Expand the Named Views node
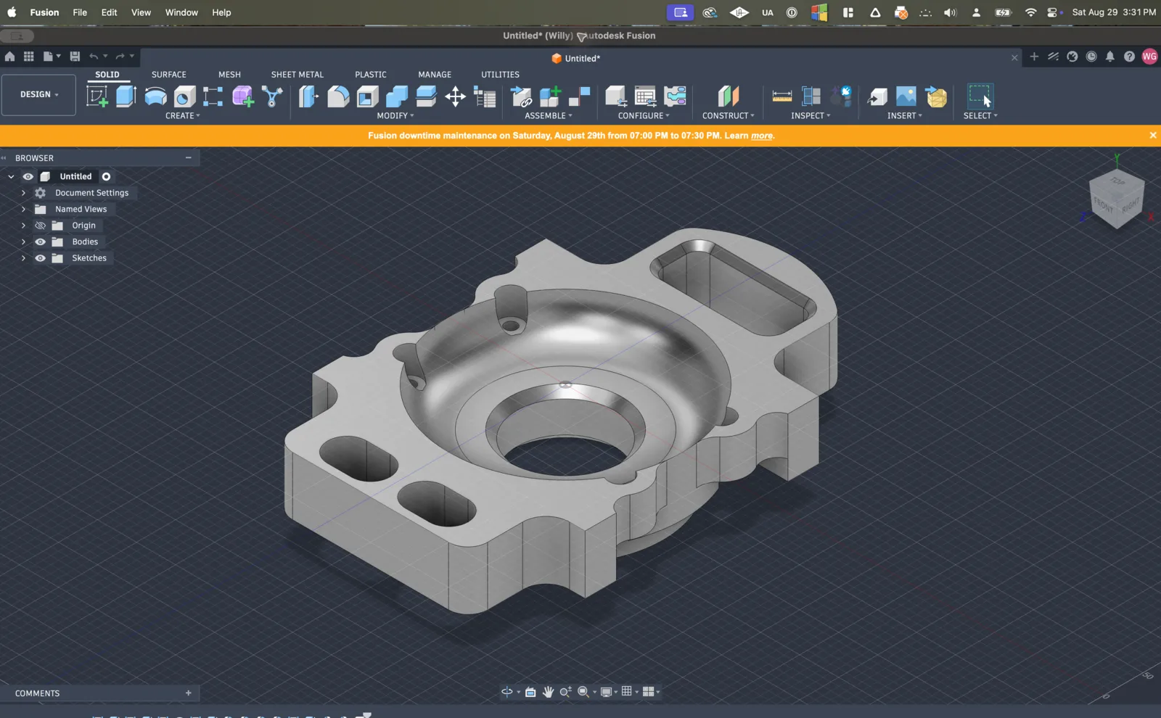This screenshot has width=1161, height=718. click(x=23, y=209)
